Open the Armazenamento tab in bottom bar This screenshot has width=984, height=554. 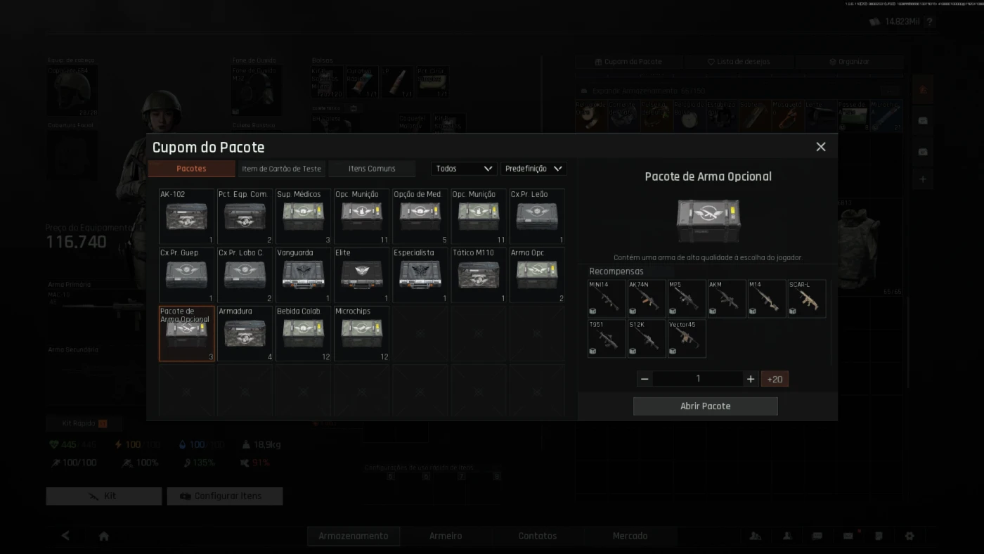[x=354, y=536]
